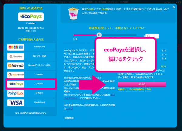The image size is (182, 131).
Task: Select the Mastercard/JCB/Amex Credit Card method
Action: pos(31,47)
